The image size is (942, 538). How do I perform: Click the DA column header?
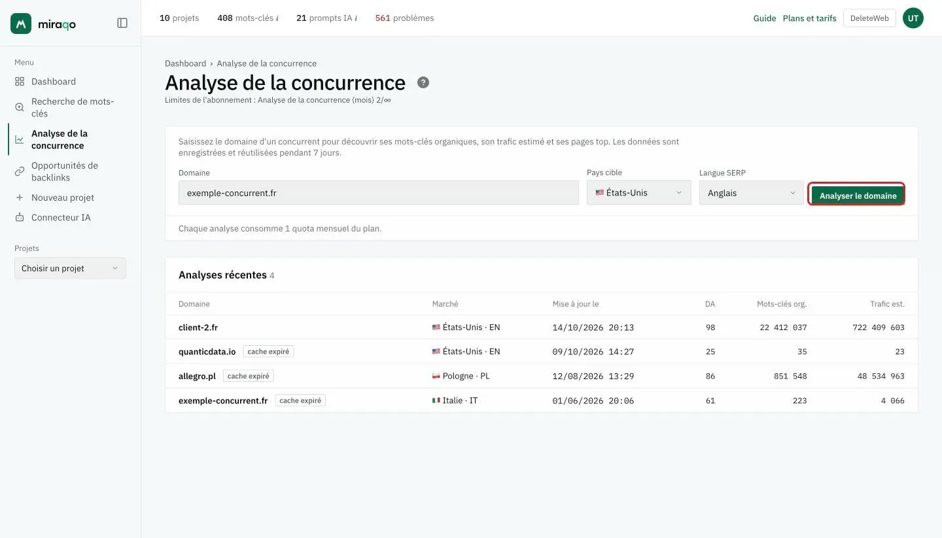pyautogui.click(x=710, y=304)
